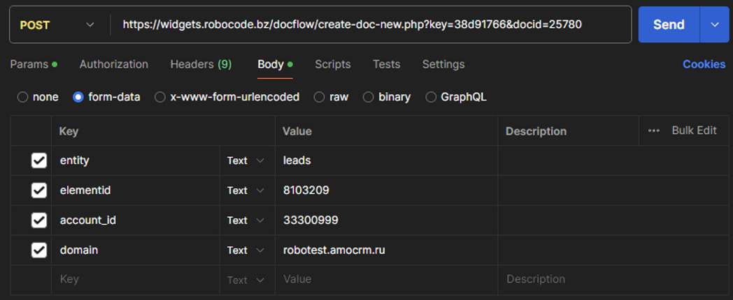Image resolution: width=733 pixels, height=300 pixels.
Task: Open the Scripts tab
Action: [333, 64]
